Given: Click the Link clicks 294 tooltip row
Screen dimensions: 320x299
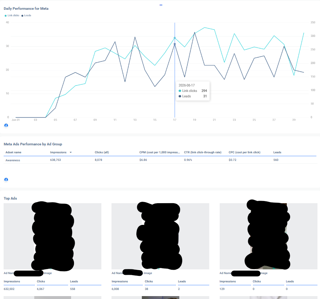Looking at the screenshot, I should (193, 91).
